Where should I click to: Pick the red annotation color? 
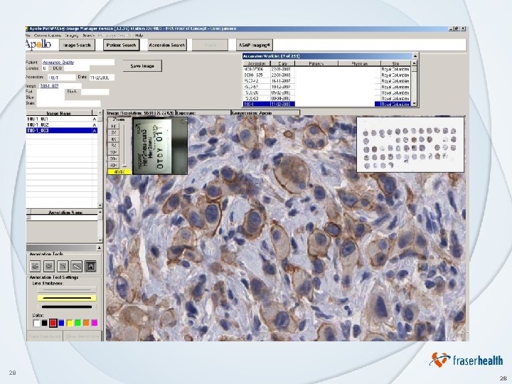[53, 323]
